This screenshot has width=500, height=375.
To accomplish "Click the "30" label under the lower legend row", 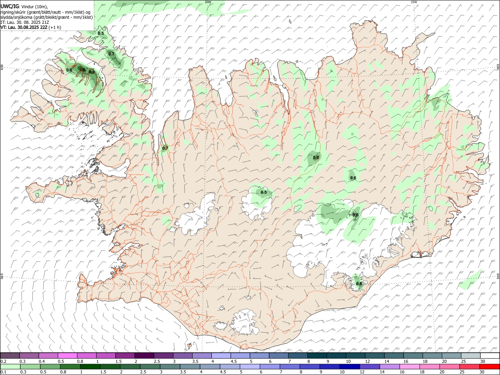I will [x=483, y=372].
